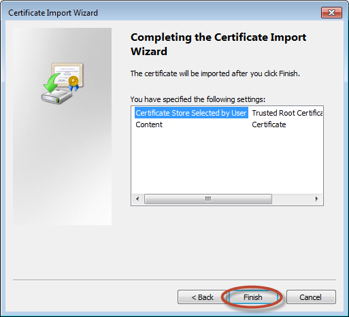The width and height of the screenshot is (349, 317).
Task: Click the gold seal ribbon on certificate
Action: (73, 83)
